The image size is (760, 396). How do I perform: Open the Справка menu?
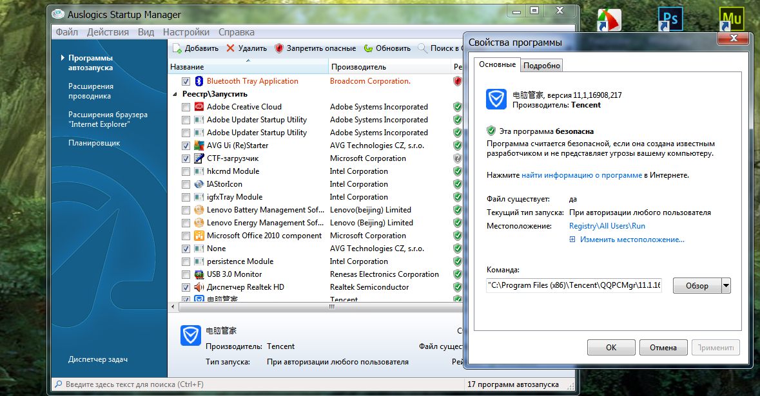point(237,32)
